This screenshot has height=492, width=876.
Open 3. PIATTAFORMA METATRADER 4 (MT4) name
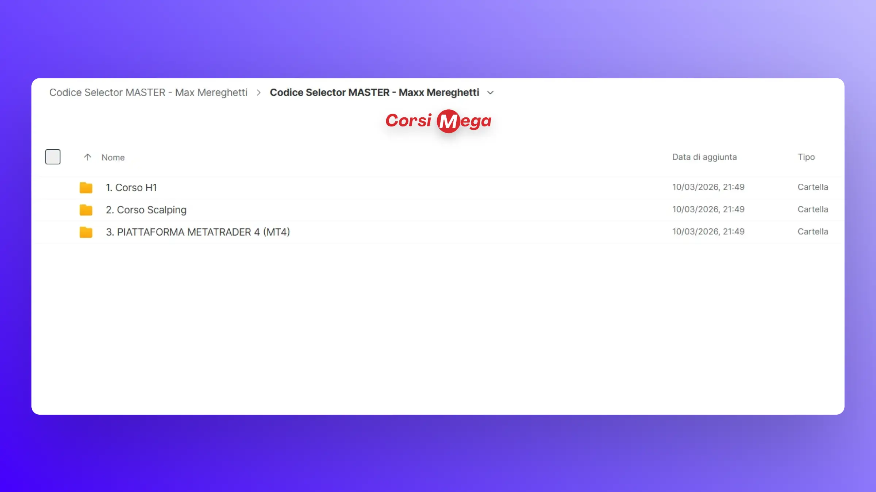(x=198, y=232)
